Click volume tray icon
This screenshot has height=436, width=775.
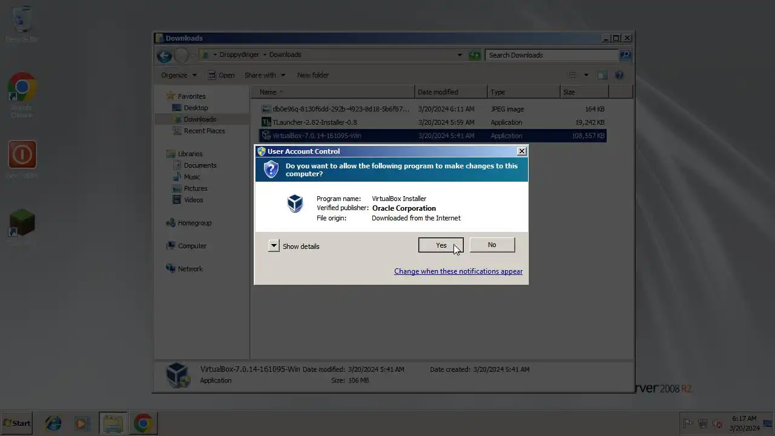point(717,423)
